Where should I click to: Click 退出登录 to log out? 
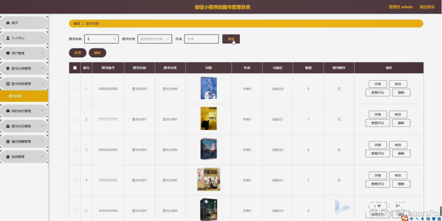click(427, 7)
